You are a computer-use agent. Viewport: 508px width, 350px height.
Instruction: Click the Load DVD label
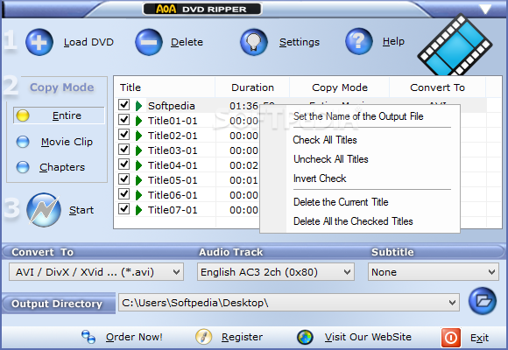(x=88, y=42)
